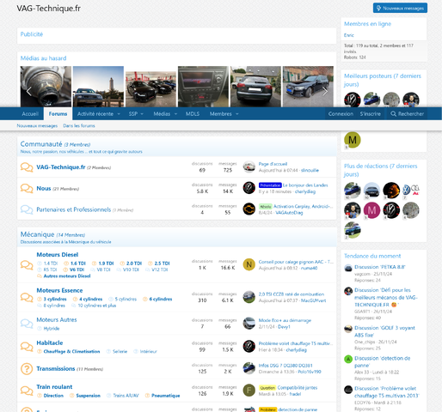The image size is (442, 412).
Task: Click the orange flame avatar in reactions
Action: pos(391,191)
